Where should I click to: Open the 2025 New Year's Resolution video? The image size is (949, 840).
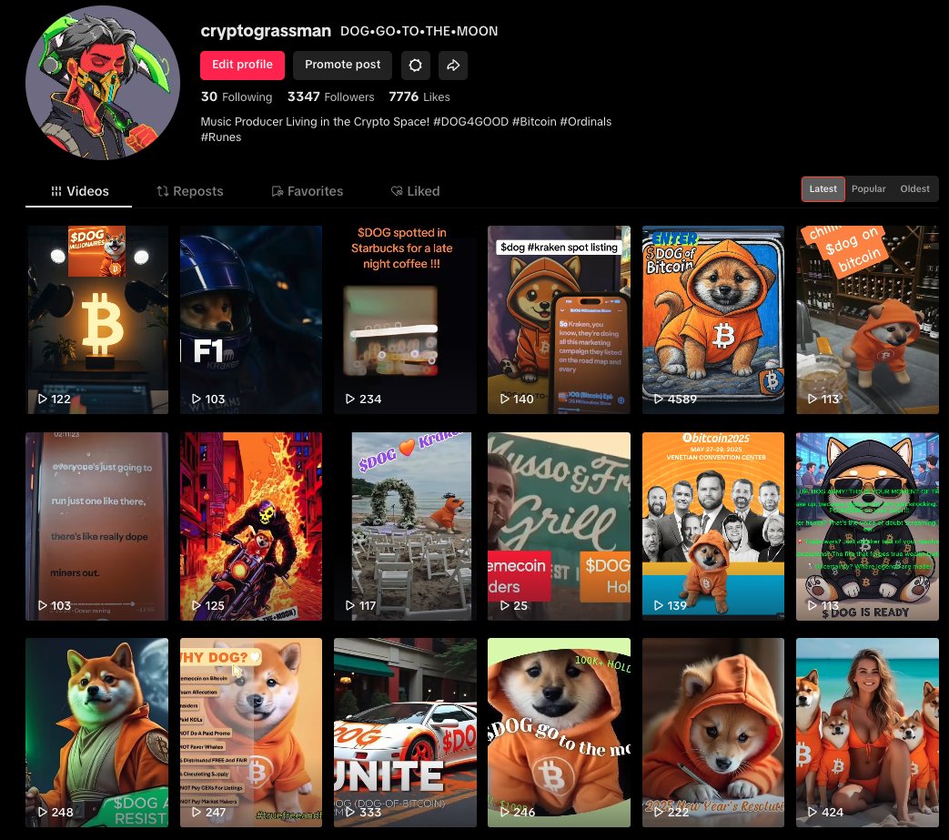713,733
